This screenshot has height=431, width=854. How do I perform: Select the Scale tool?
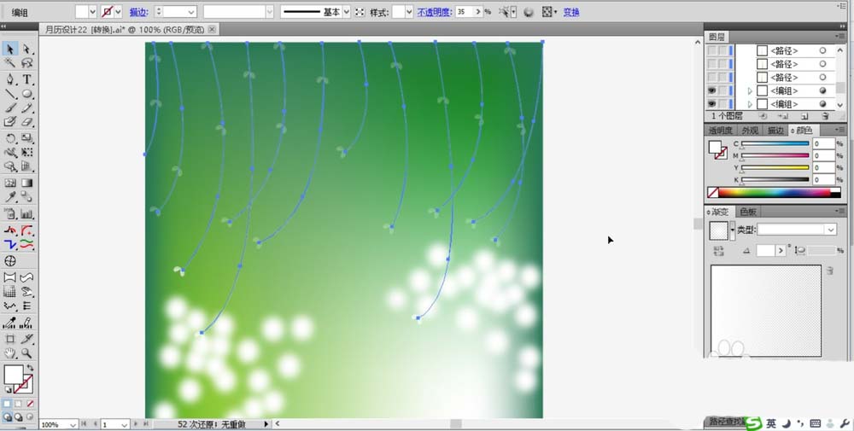coord(27,138)
